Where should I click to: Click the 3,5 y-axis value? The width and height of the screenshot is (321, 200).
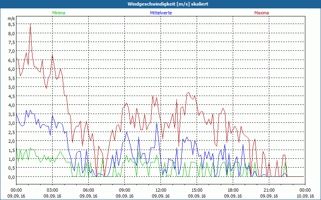coord(11,114)
